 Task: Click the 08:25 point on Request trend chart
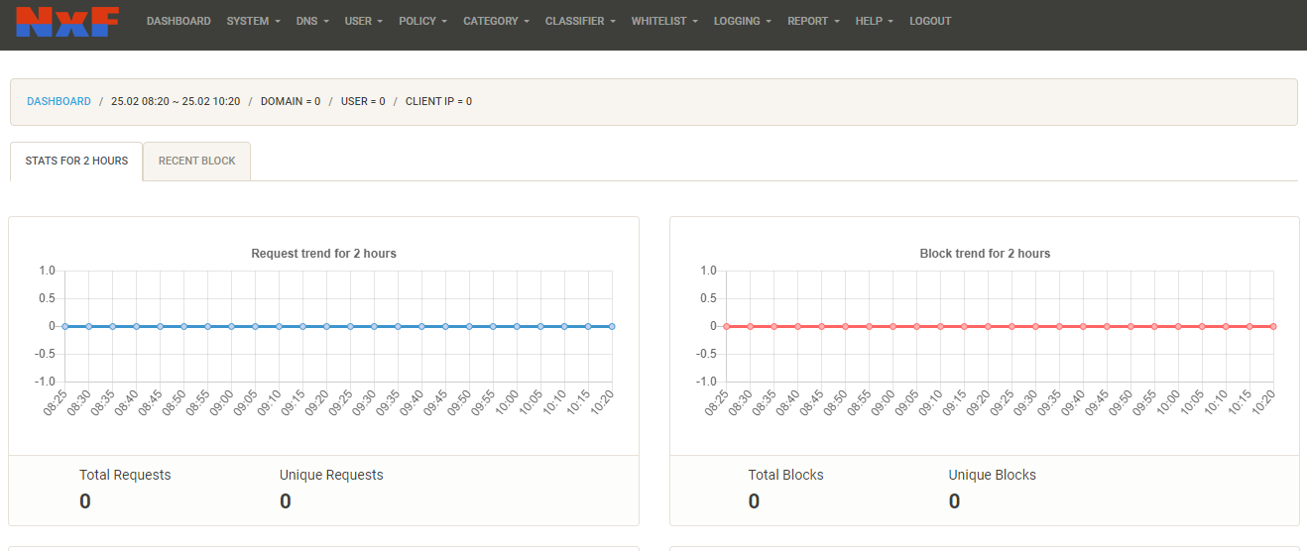[x=64, y=326]
